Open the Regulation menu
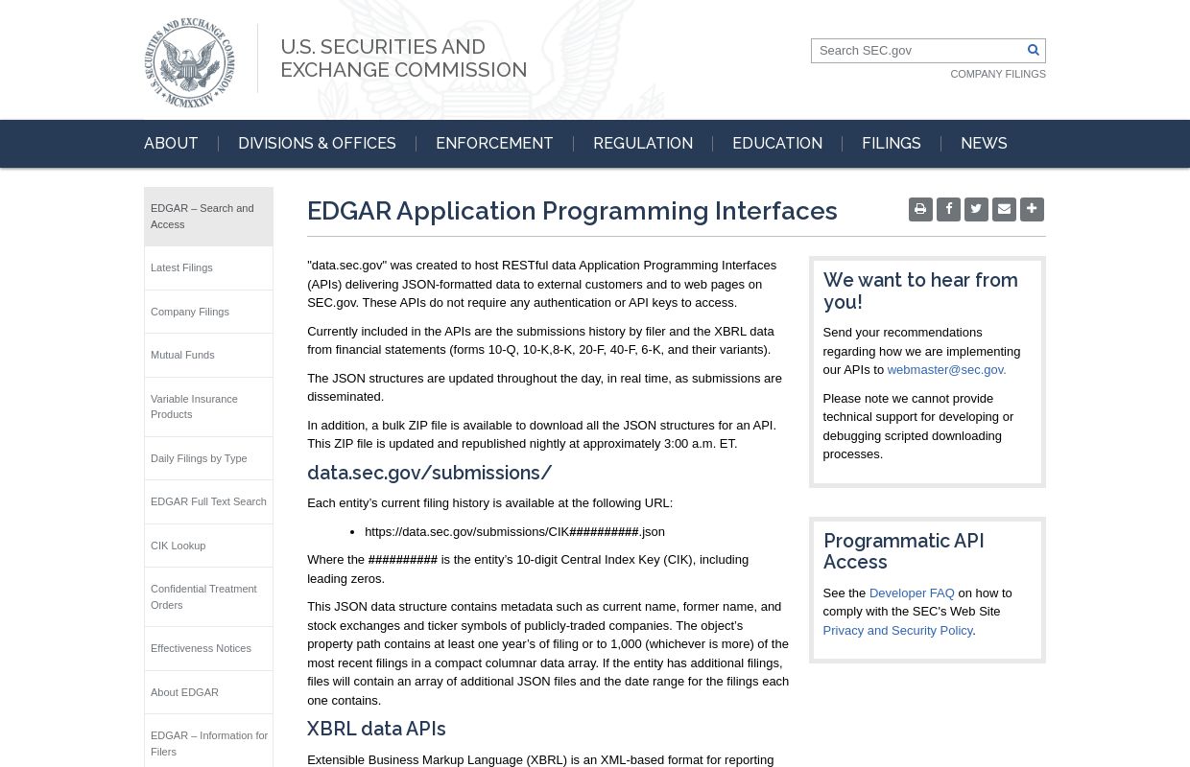Viewport: 1190px width, 767px height. (x=643, y=144)
